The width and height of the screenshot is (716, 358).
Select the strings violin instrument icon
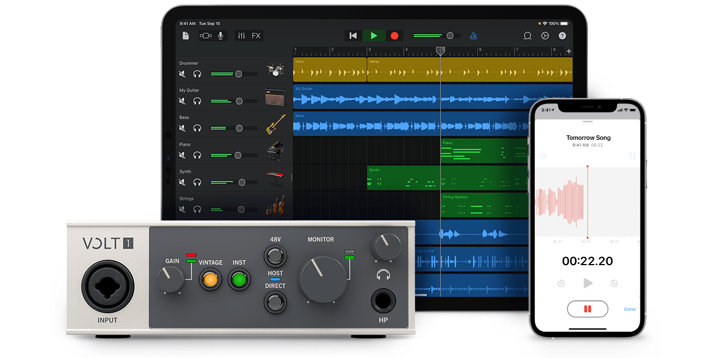[276, 205]
